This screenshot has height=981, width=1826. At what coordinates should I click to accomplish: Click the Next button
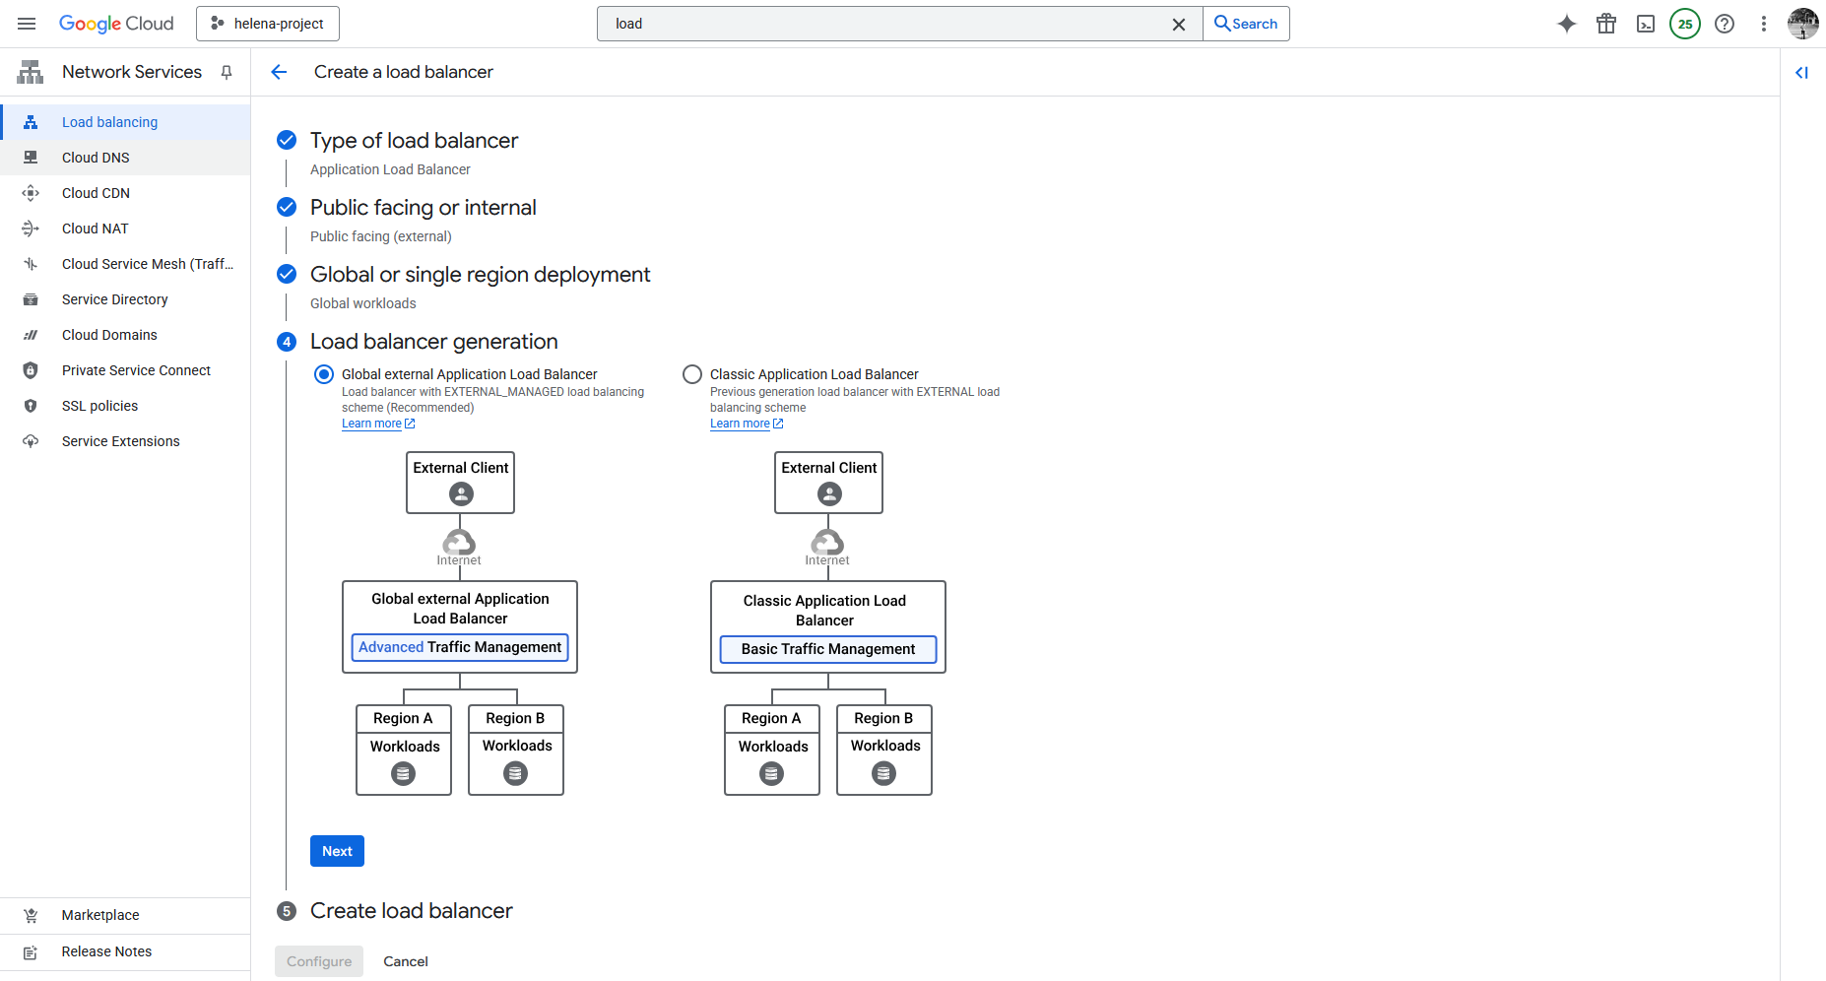point(337,851)
